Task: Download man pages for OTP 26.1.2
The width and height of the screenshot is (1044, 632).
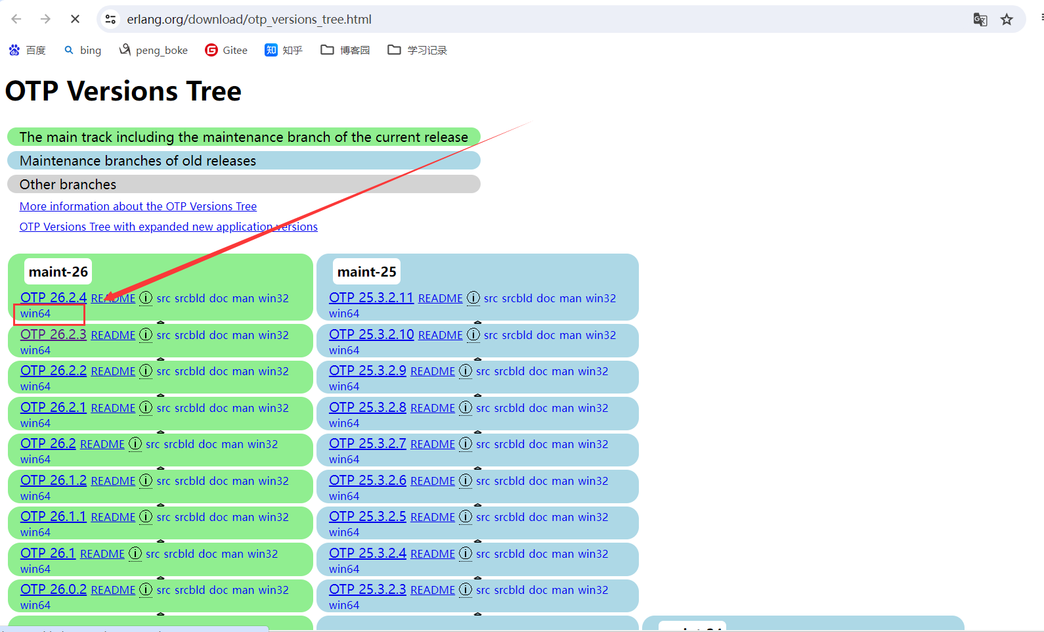Action: (x=243, y=481)
